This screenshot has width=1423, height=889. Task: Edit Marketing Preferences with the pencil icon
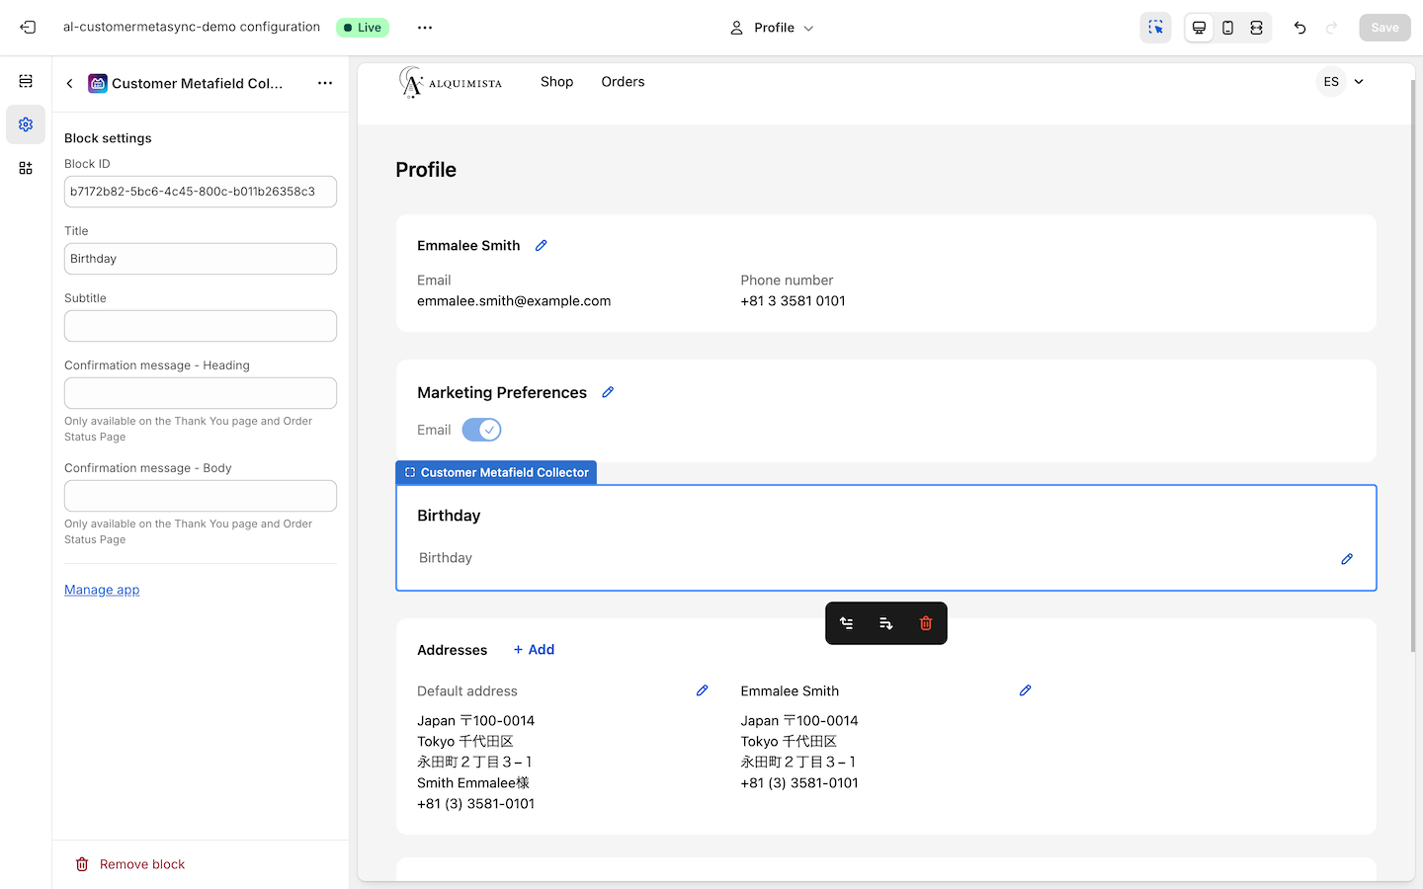(608, 392)
